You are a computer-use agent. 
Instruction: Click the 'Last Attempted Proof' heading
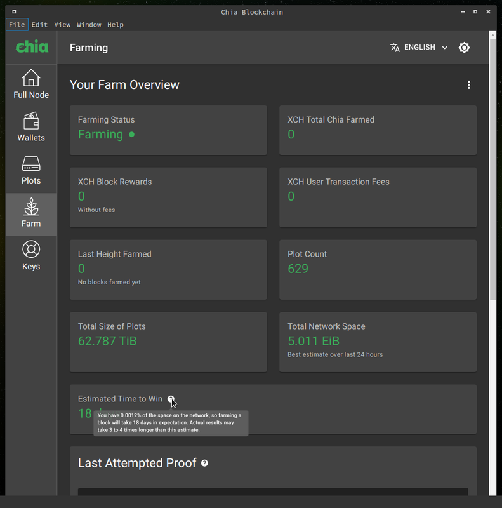[x=137, y=464]
